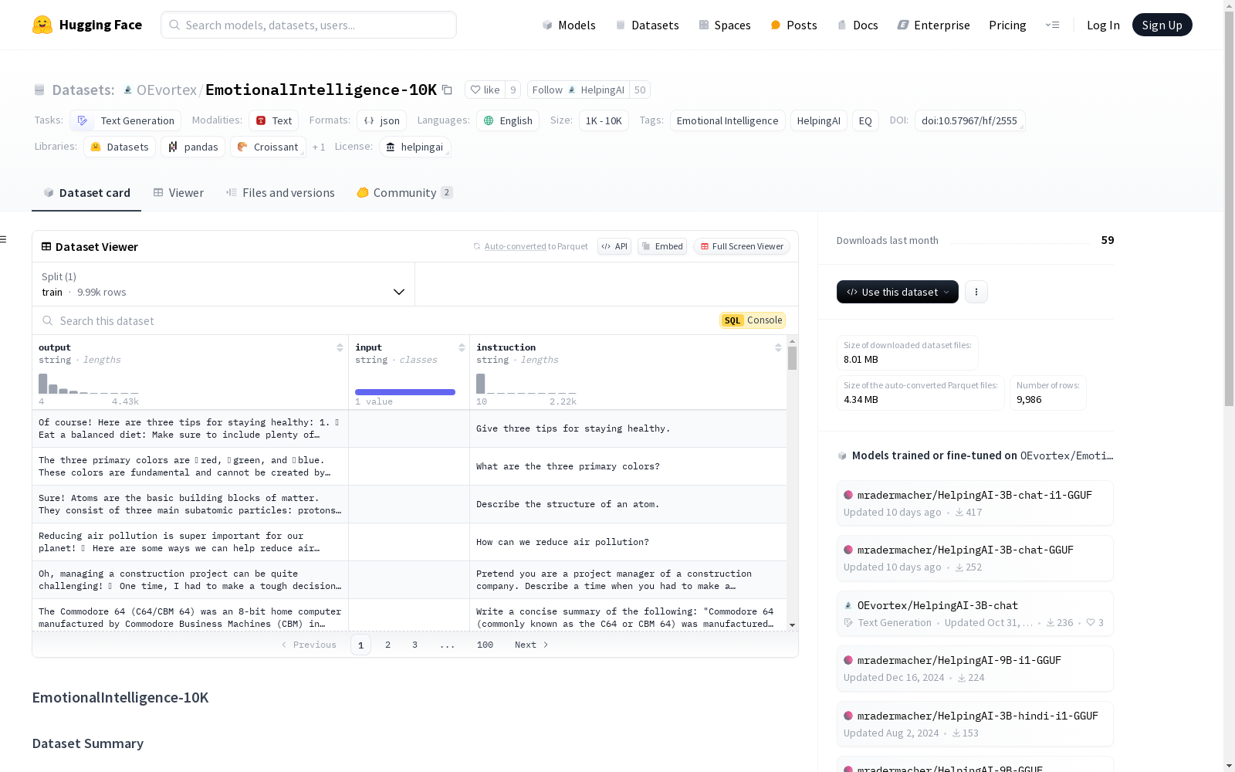Open the Pricing page
The width and height of the screenshot is (1235, 772).
pos(1007,25)
